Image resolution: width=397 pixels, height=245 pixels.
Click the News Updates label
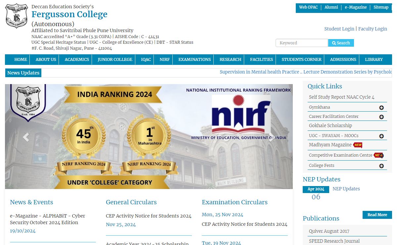(x=23, y=73)
